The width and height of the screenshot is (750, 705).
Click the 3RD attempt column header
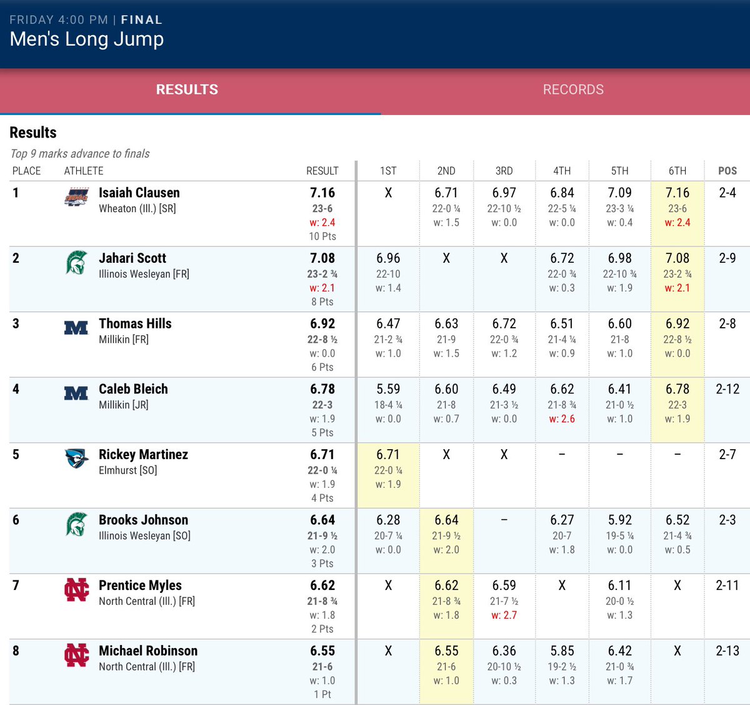coord(504,171)
